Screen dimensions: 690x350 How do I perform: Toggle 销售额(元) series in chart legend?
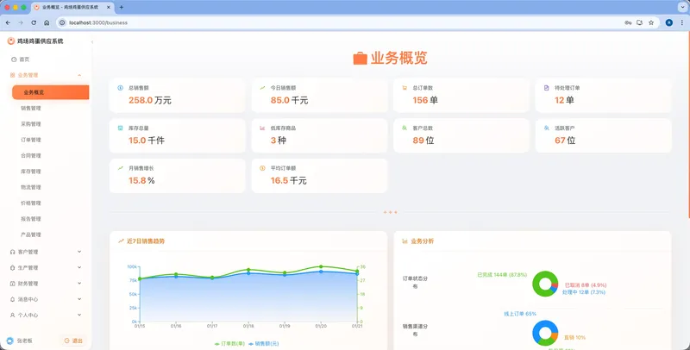[x=264, y=343]
